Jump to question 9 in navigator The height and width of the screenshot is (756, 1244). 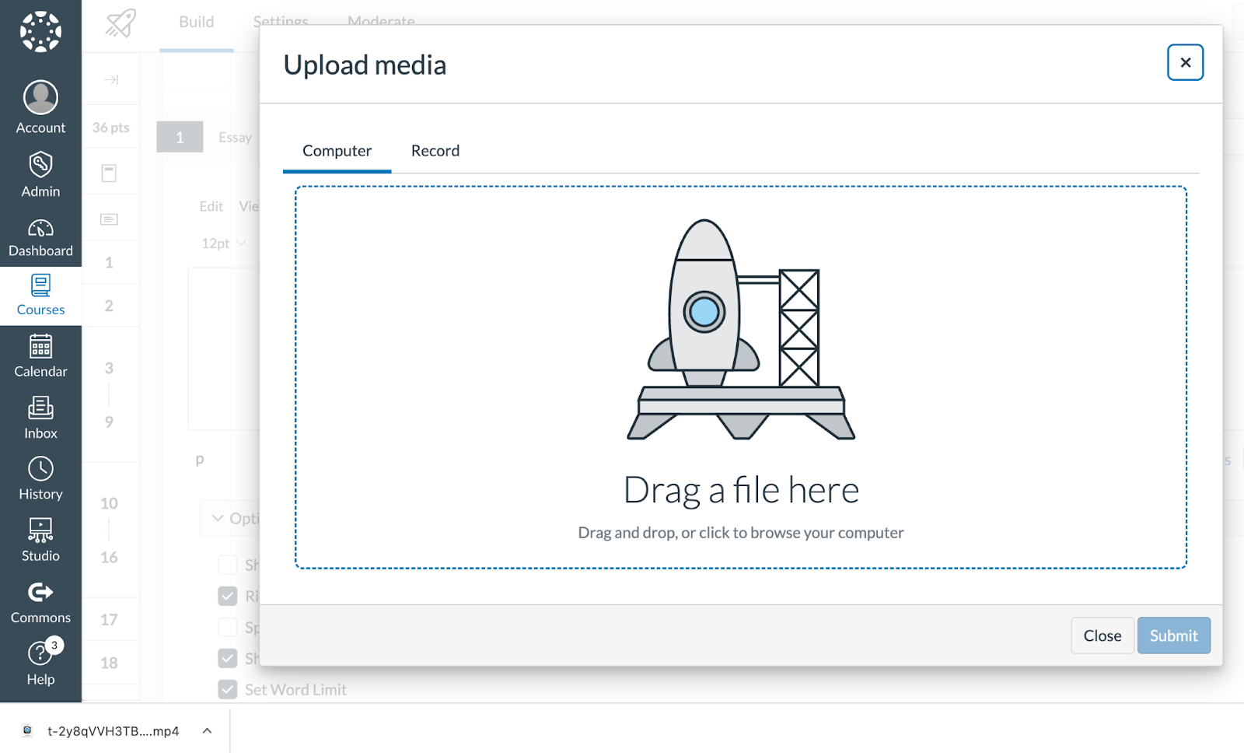[109, 422]
